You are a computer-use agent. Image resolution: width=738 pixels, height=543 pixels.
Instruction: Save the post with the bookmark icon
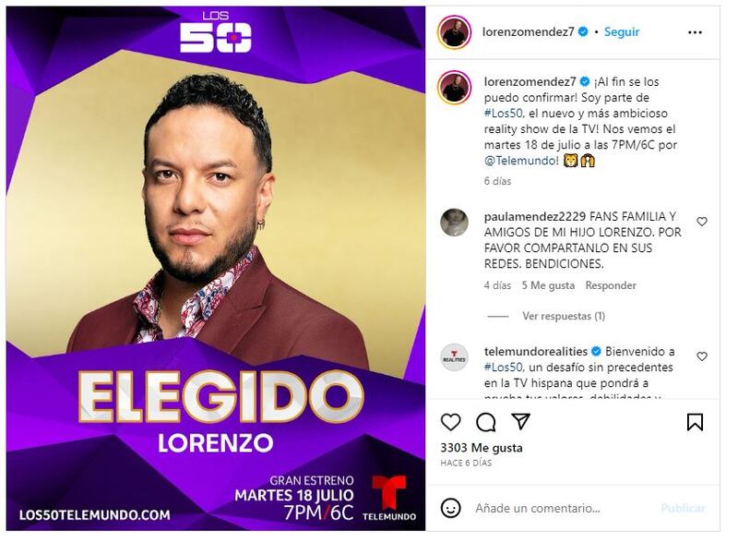[695, 422]
